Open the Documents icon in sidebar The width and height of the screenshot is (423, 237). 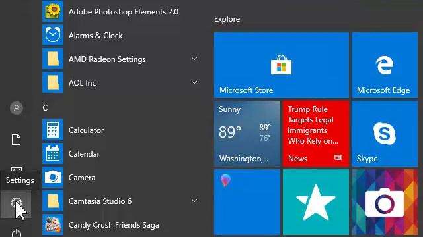(x=16, y=140)
